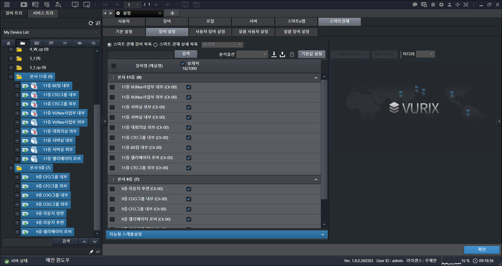
Task: Open the user search icon in toolbar
Action: pyautogui.click(x=58, y=5)
